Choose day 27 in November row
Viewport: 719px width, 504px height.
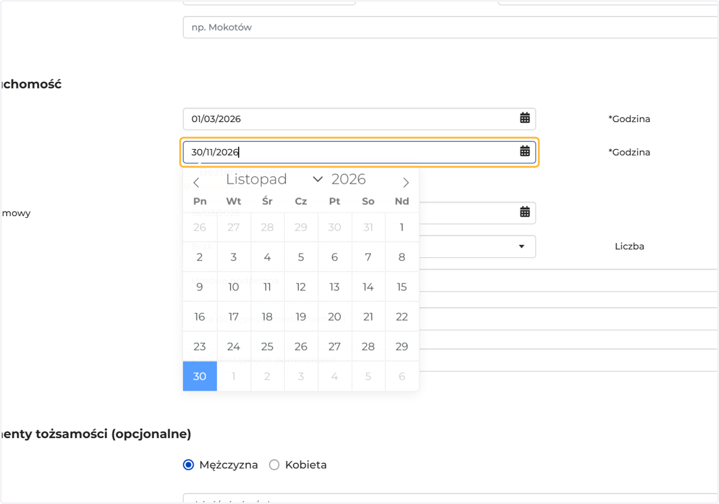[334, 347]
